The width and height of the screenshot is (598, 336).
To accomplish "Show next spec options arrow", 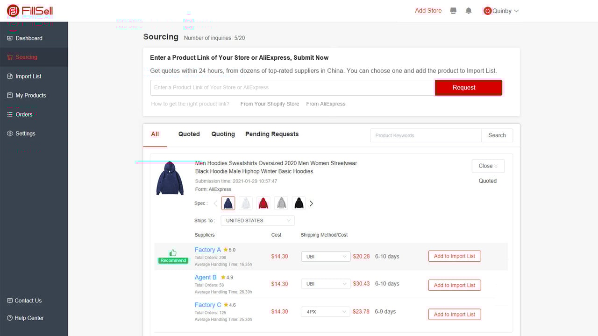I will coord(311,203).
